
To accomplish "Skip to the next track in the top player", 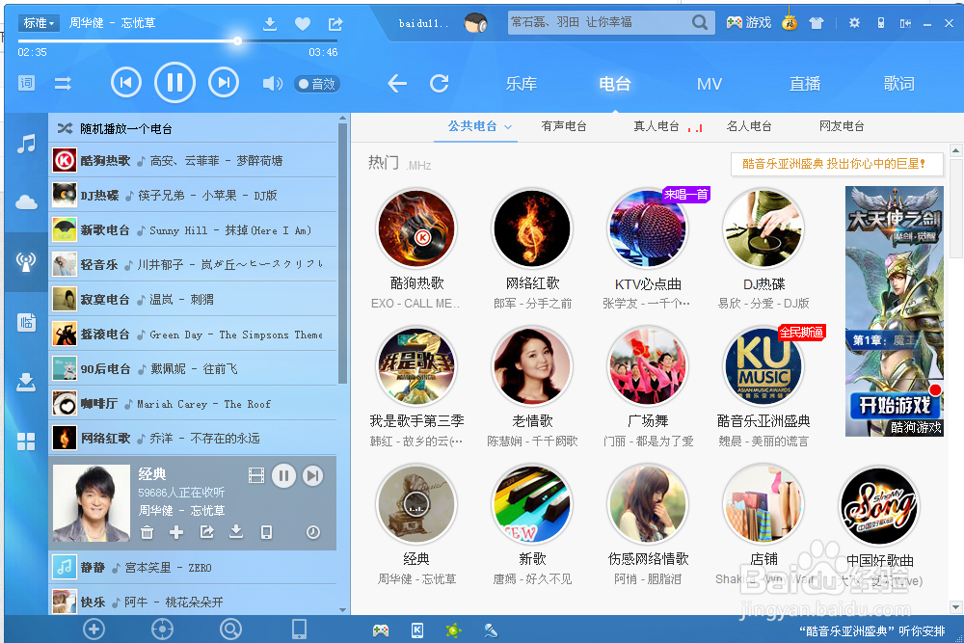I will (x=224, y=82).
